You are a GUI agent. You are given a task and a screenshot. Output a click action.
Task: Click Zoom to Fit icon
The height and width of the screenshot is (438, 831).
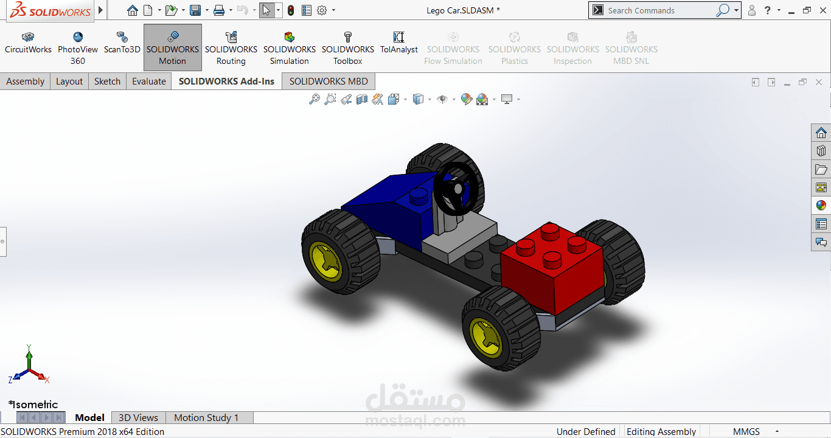point(314,99)
